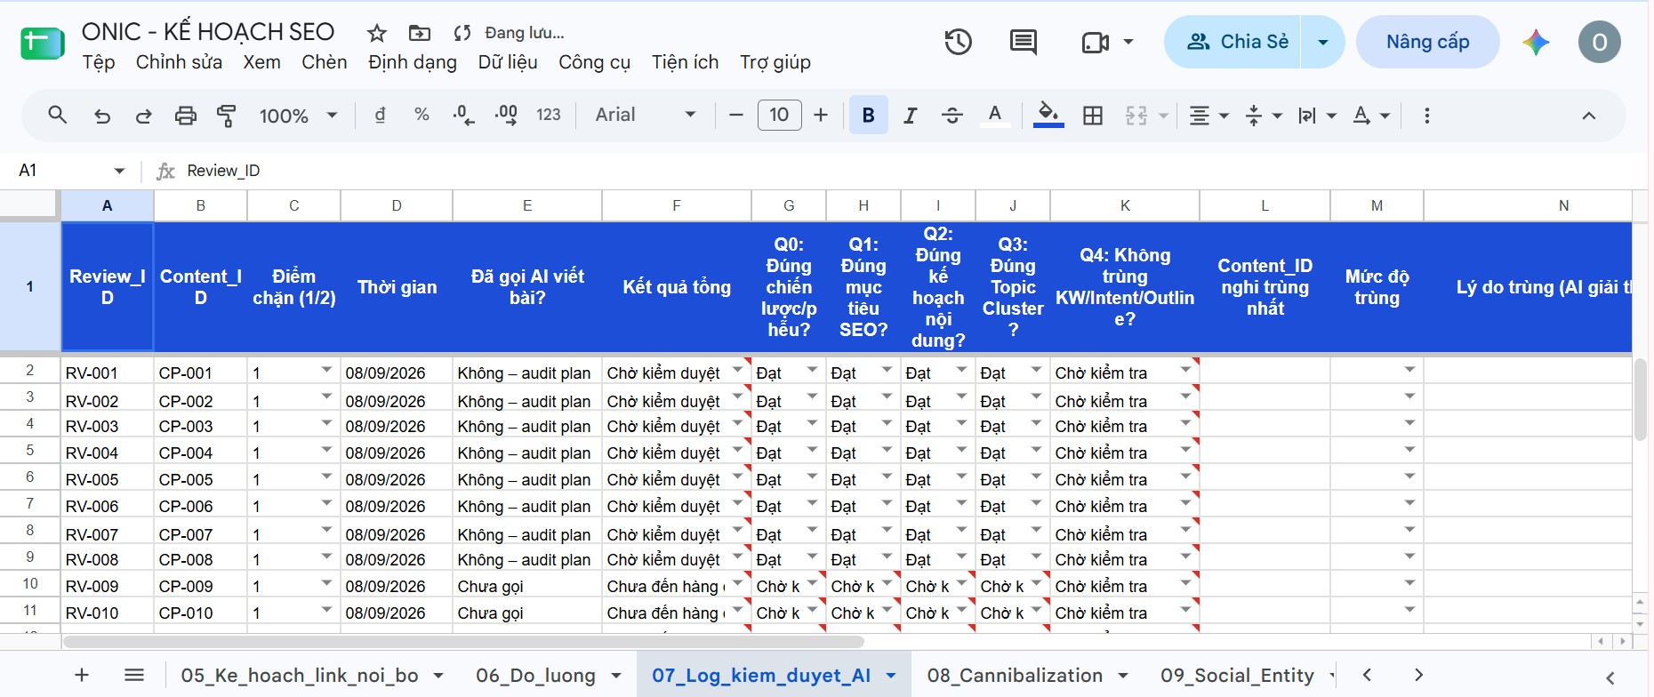Screen dimensions: 1654x697
Task: Collapse the menus with the up chevron
Action: (1588, 116)
